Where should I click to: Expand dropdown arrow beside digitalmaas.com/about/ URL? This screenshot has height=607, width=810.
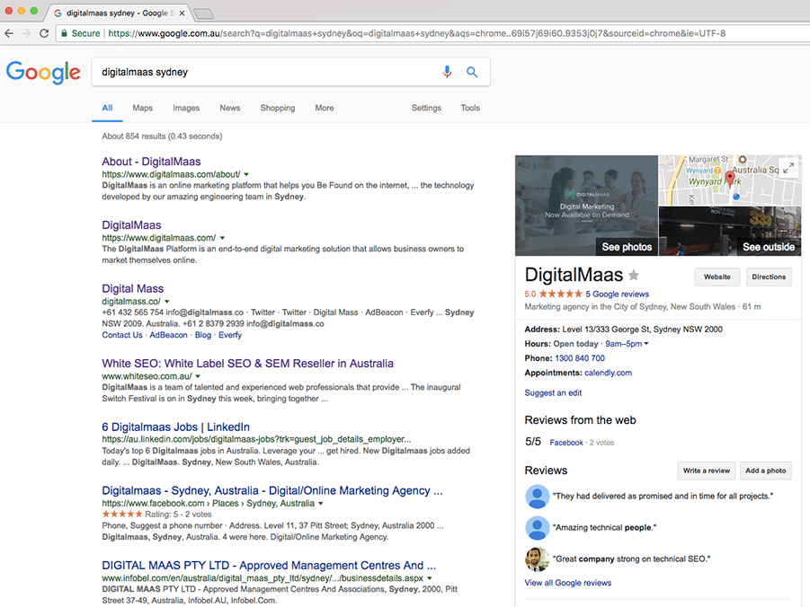tap(246, 174)
